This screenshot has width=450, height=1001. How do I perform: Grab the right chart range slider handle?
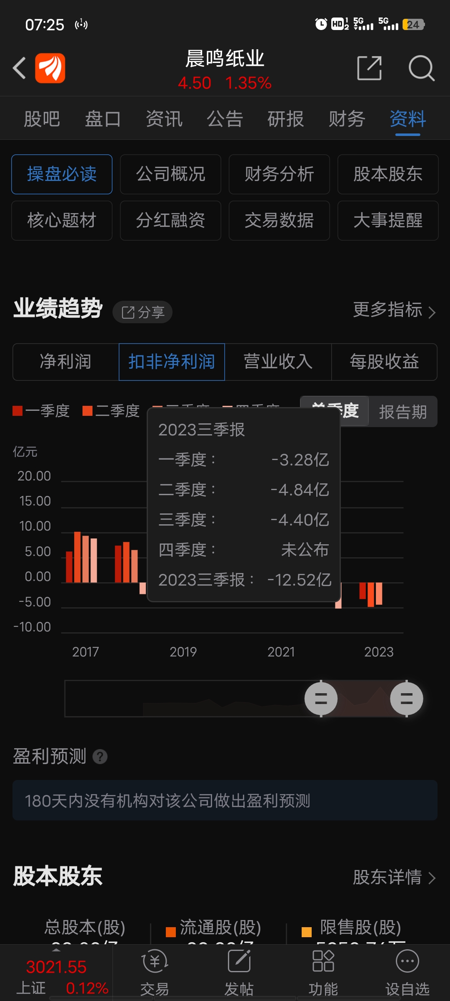pyautogui.click(x=407, y=699)
